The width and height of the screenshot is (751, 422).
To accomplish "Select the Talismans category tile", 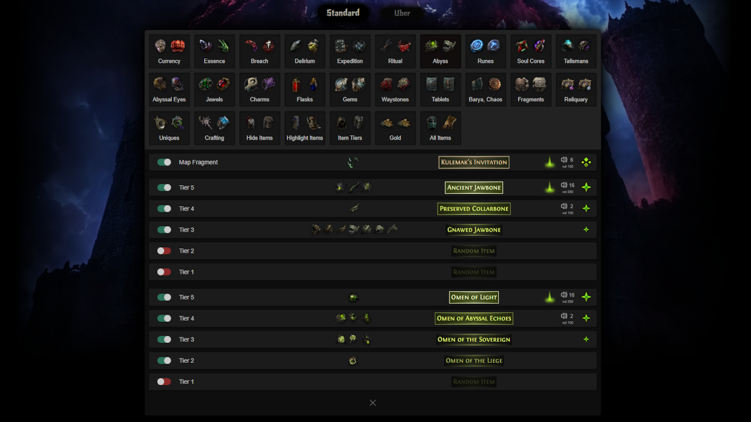I will (576, 51).
